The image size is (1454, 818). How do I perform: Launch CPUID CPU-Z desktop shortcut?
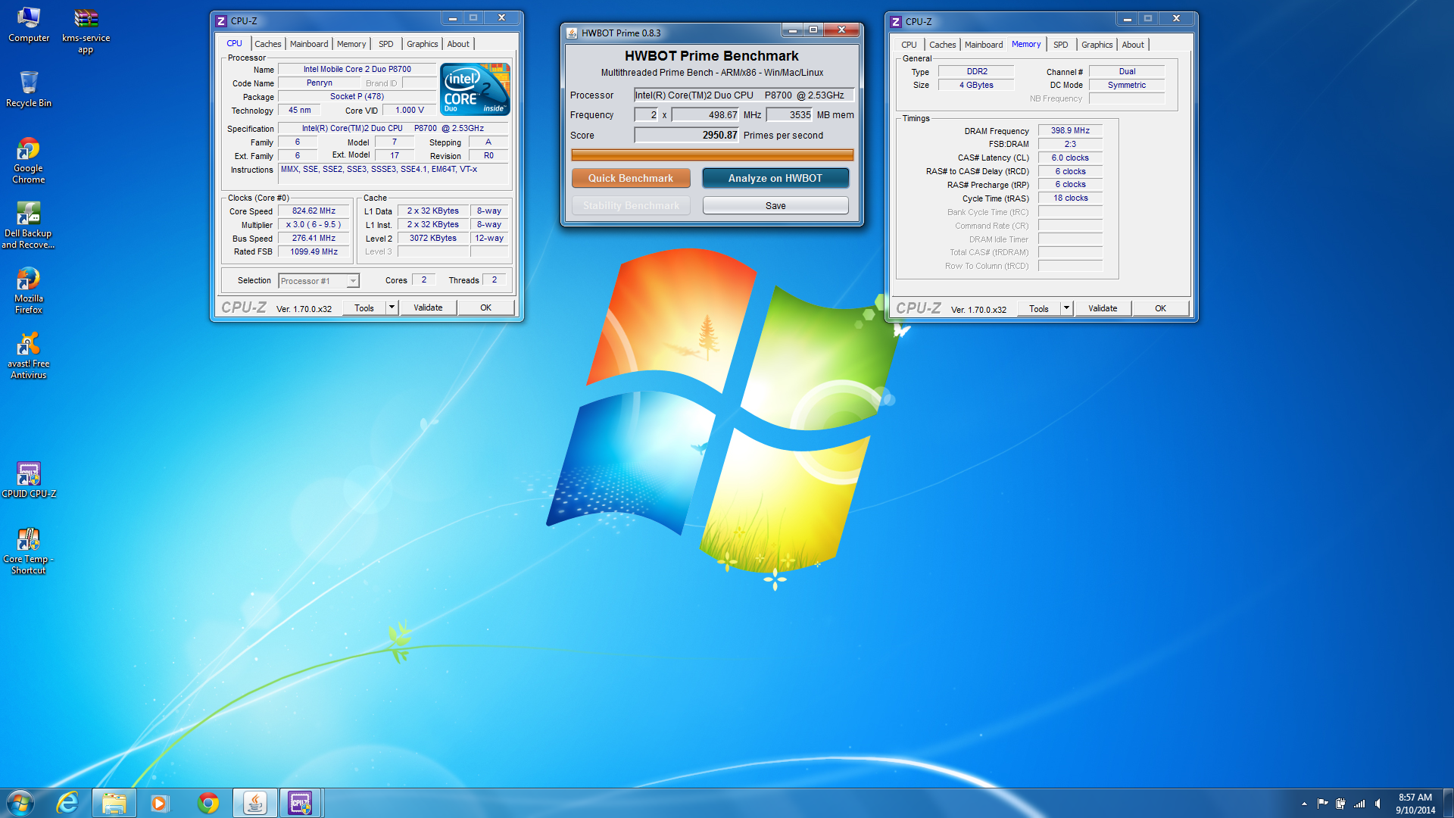[x=29, y=480]
